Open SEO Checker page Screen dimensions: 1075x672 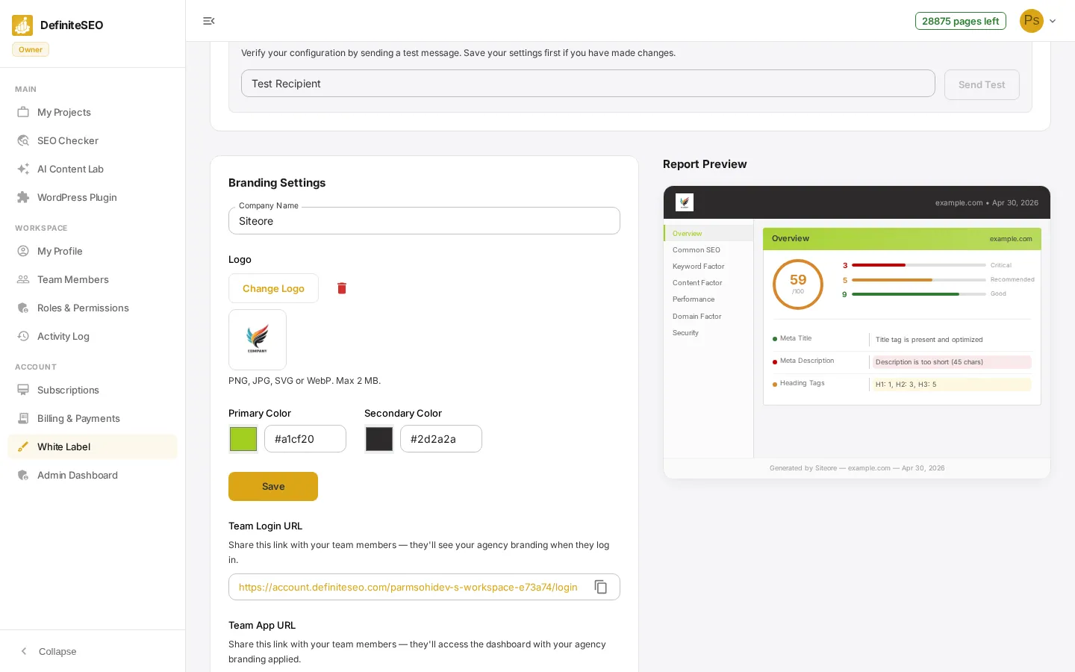(93, 140)
